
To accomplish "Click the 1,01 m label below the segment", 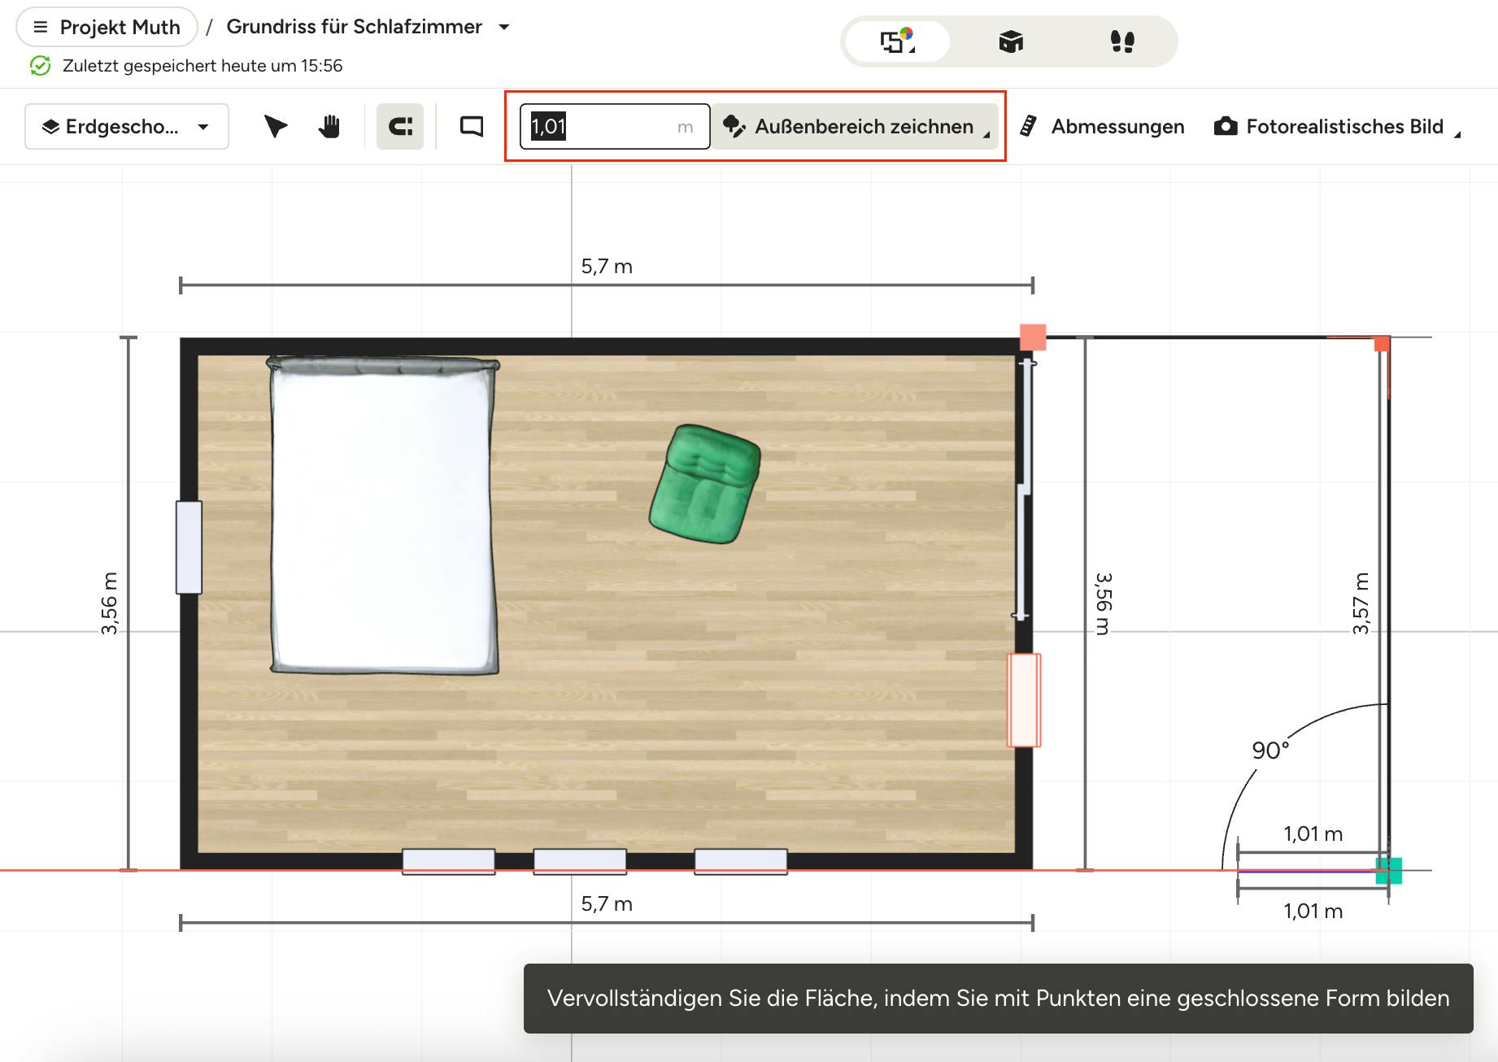I will coord(1313,912).
